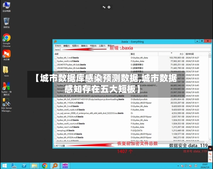
Task: Show hidden system tray icons
Action: click(x=178, y=166)
